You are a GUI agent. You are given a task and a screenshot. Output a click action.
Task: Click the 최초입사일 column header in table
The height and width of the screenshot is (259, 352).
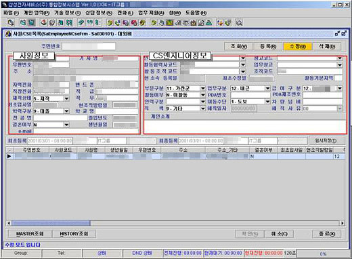291,150
